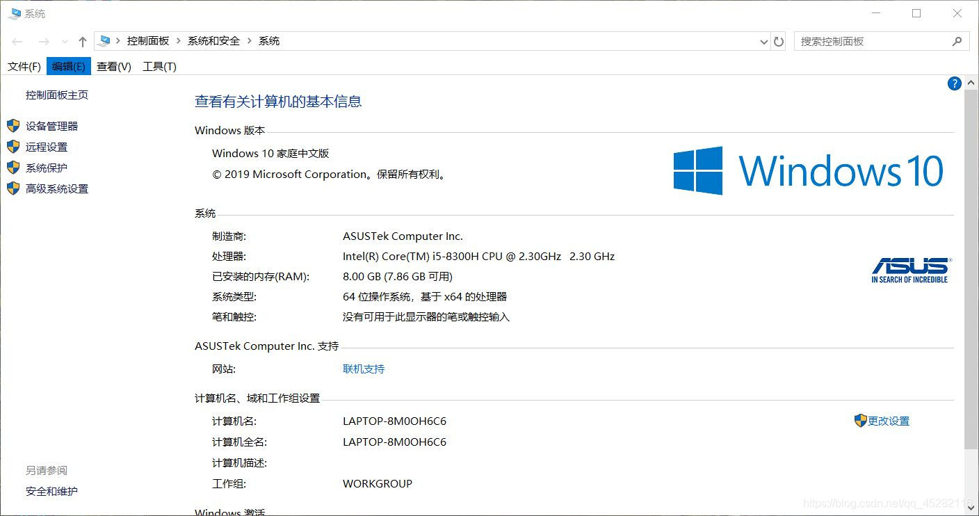Click shield icon beside 远程设置

pyautogui.click(x=13, y=147)
